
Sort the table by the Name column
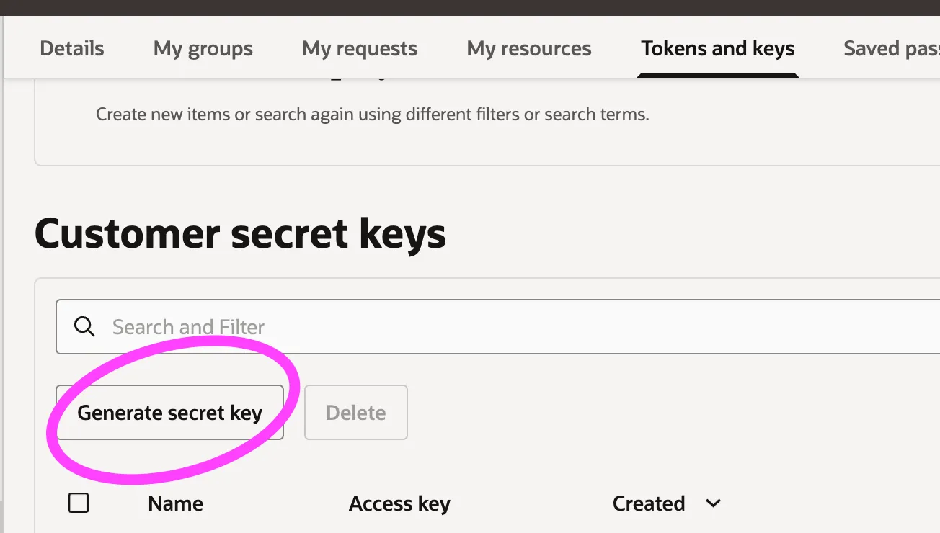tap(174, 503)
